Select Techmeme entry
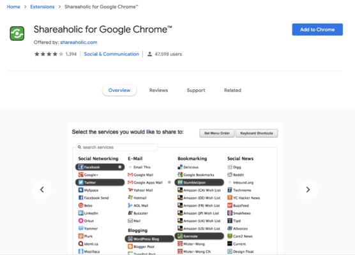 (239, 190)
